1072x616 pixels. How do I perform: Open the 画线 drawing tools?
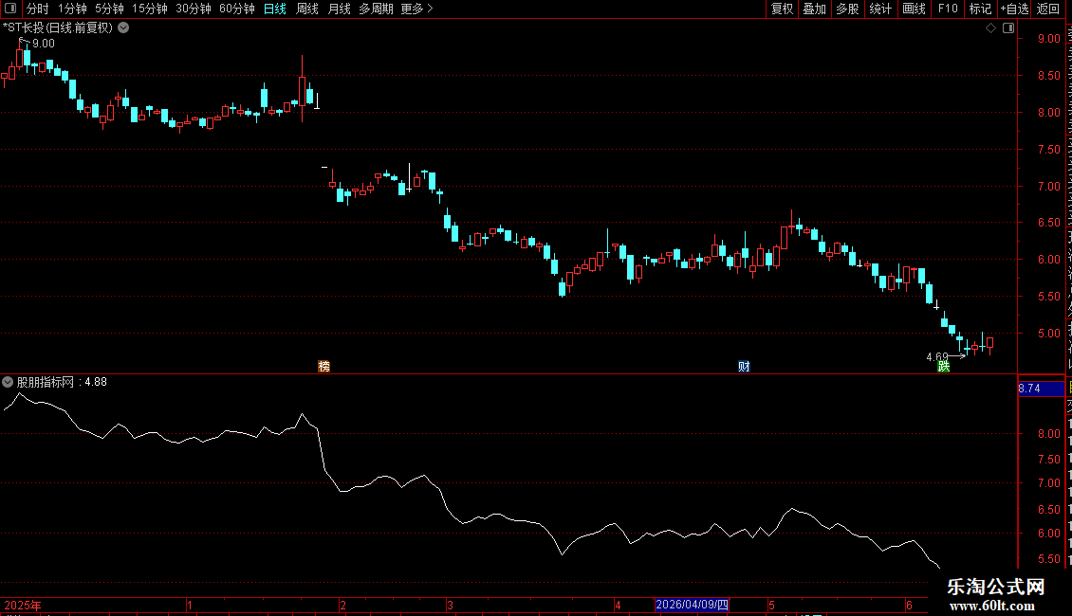[x=914, y=9]
